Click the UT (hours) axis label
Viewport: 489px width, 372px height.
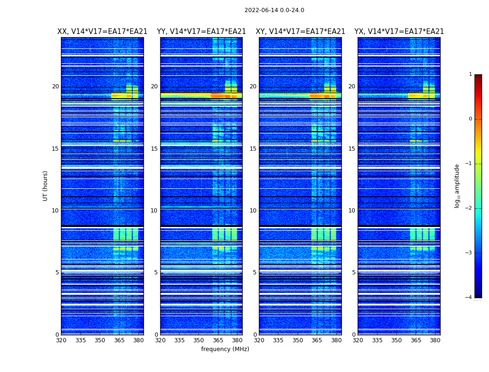[x=45, y=186]
